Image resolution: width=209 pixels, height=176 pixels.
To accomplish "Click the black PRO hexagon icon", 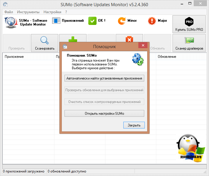I will click(189, 22).
